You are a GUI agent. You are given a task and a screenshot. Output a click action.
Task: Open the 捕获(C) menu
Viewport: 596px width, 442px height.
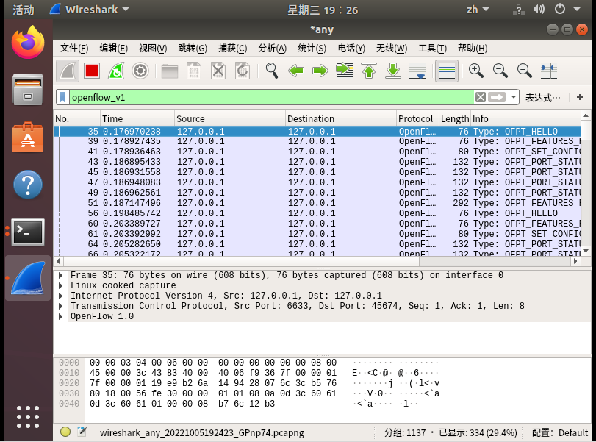pyautogui.click(x=233, y=49)
